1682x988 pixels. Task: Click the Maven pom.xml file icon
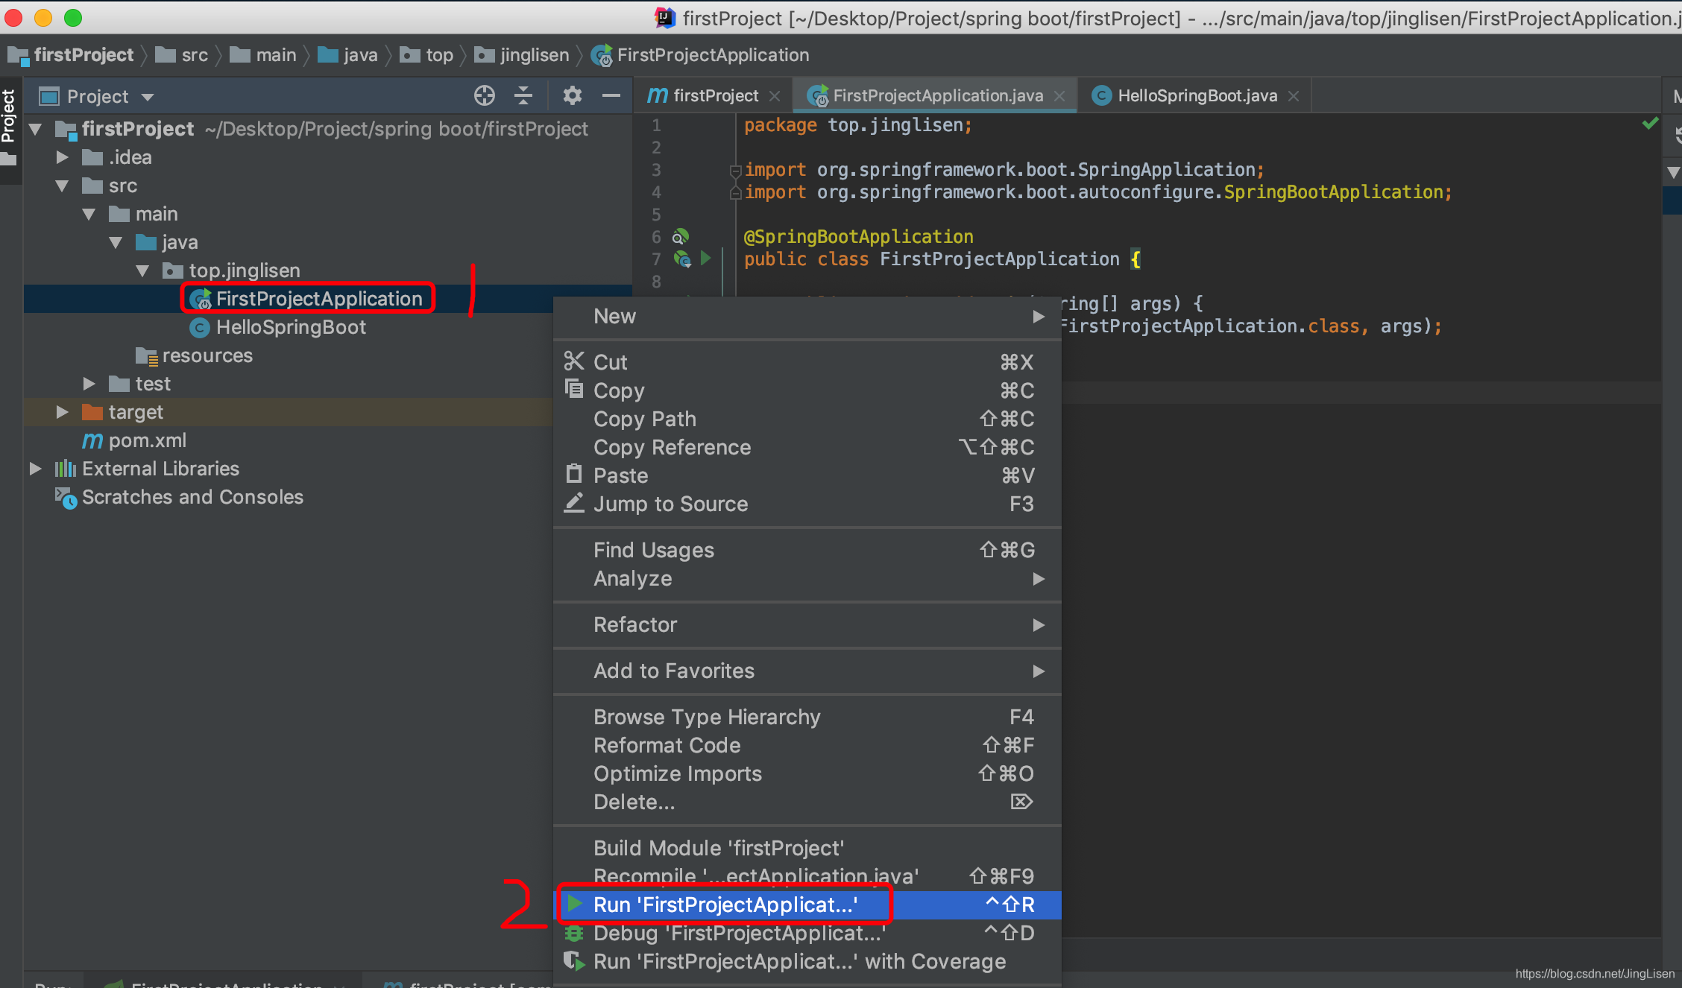coord(92,440)
